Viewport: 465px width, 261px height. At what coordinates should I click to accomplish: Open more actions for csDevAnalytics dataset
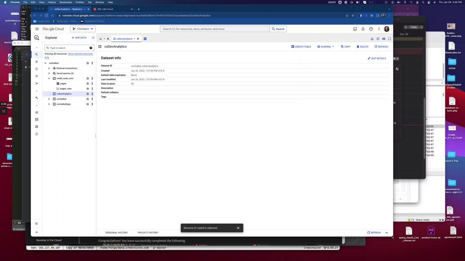(x=92, y=94)
